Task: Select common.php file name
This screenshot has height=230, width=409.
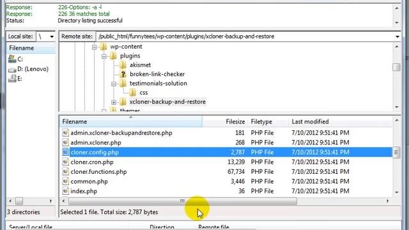Action: (x=89, y=181)
